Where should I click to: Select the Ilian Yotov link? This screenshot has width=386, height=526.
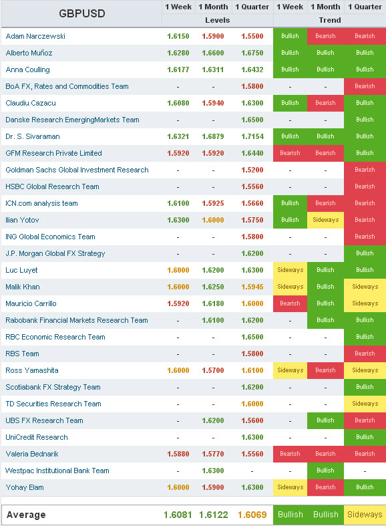point(22,221)
